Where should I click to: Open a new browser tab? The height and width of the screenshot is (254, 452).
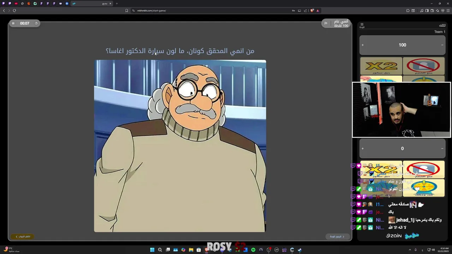(117, 4)
